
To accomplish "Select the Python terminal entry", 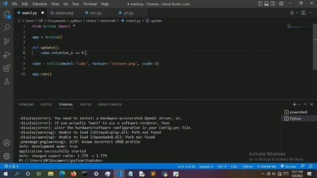I will pos(298,119).
